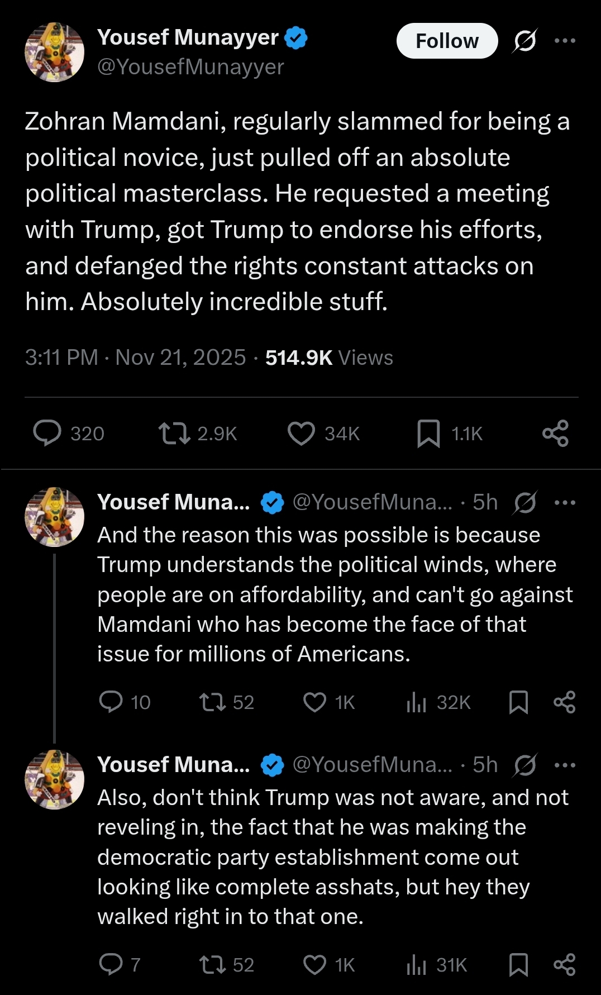Open the @YousefMunayyer handle link
This screenshot has width=601, height=995.
click(x=190, y=67)
